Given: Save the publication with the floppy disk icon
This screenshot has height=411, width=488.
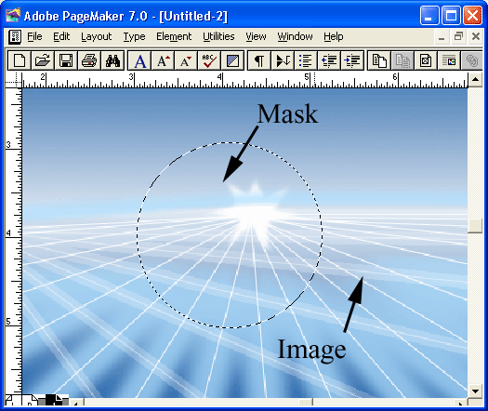Looking at the screenshot, I should pyautogui.click(x=66, y=60).
